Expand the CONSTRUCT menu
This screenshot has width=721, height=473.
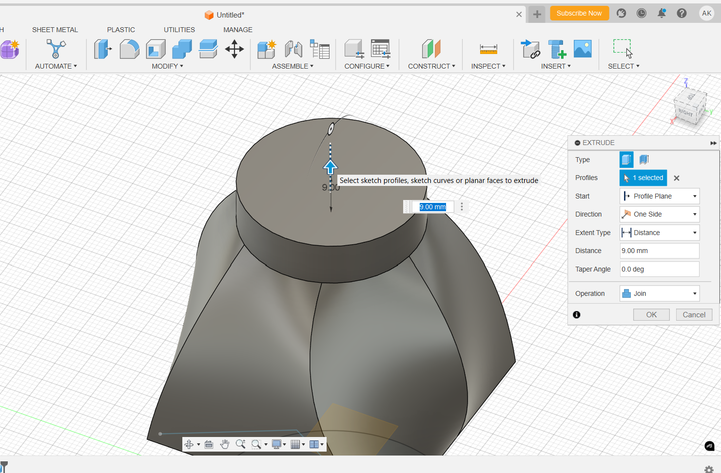click(x=431, y=66)
